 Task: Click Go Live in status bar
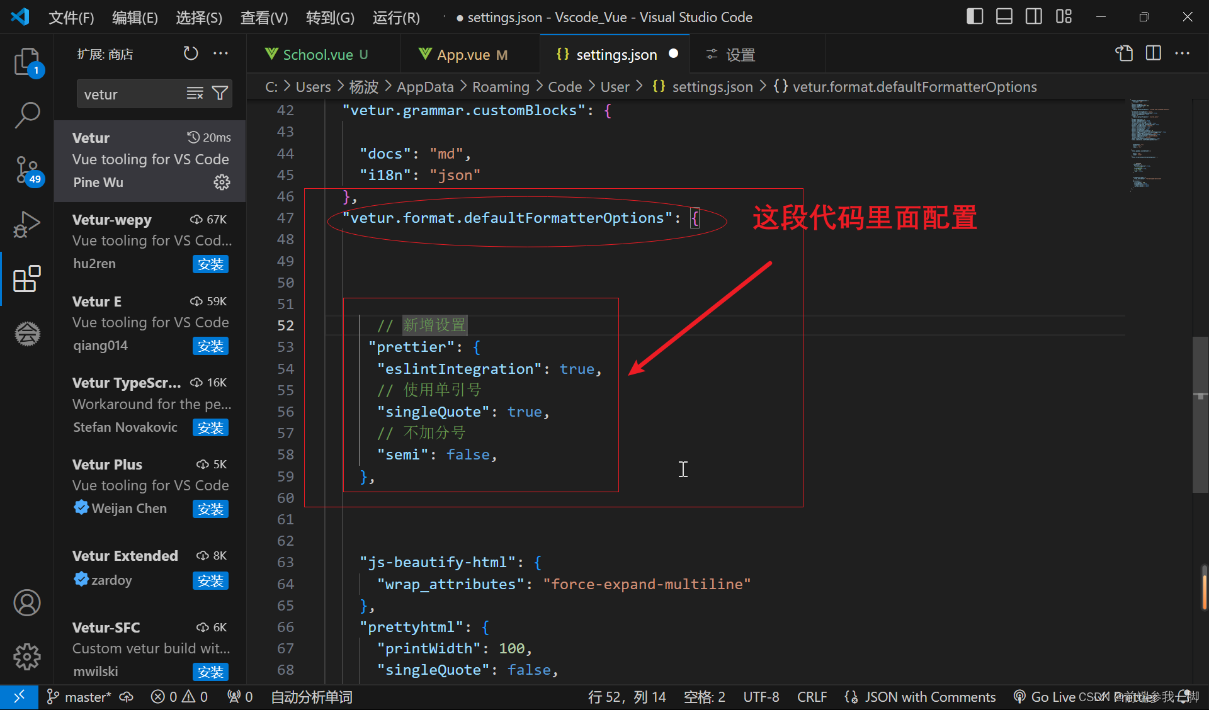pos(1052,697)
